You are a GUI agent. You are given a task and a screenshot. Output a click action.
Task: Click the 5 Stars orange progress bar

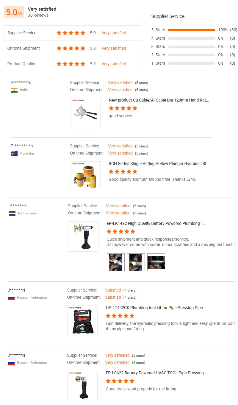point(191,30)
